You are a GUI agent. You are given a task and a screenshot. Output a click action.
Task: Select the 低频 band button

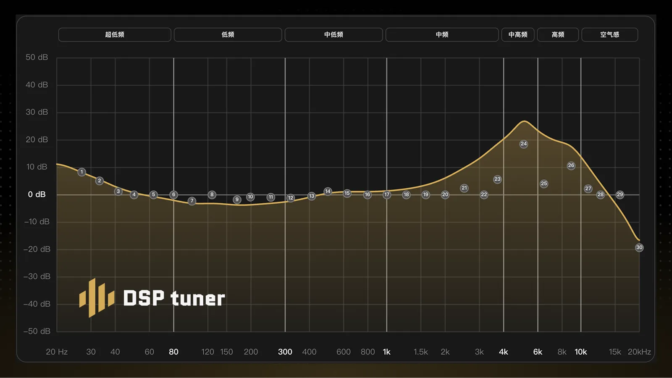(x=228, y=34)
